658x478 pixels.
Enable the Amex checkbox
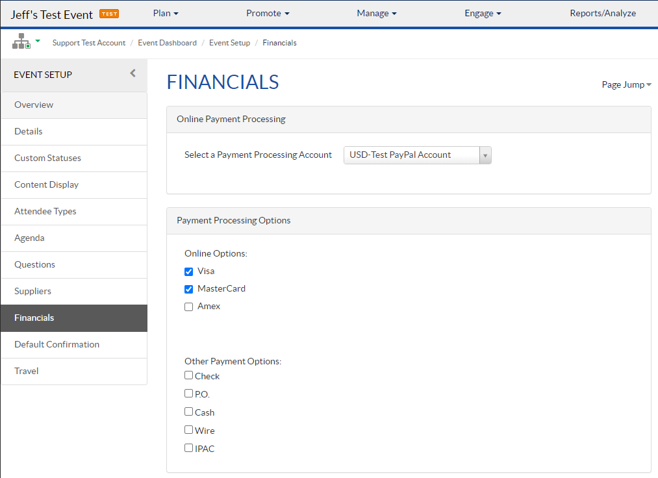pos(189,307)
